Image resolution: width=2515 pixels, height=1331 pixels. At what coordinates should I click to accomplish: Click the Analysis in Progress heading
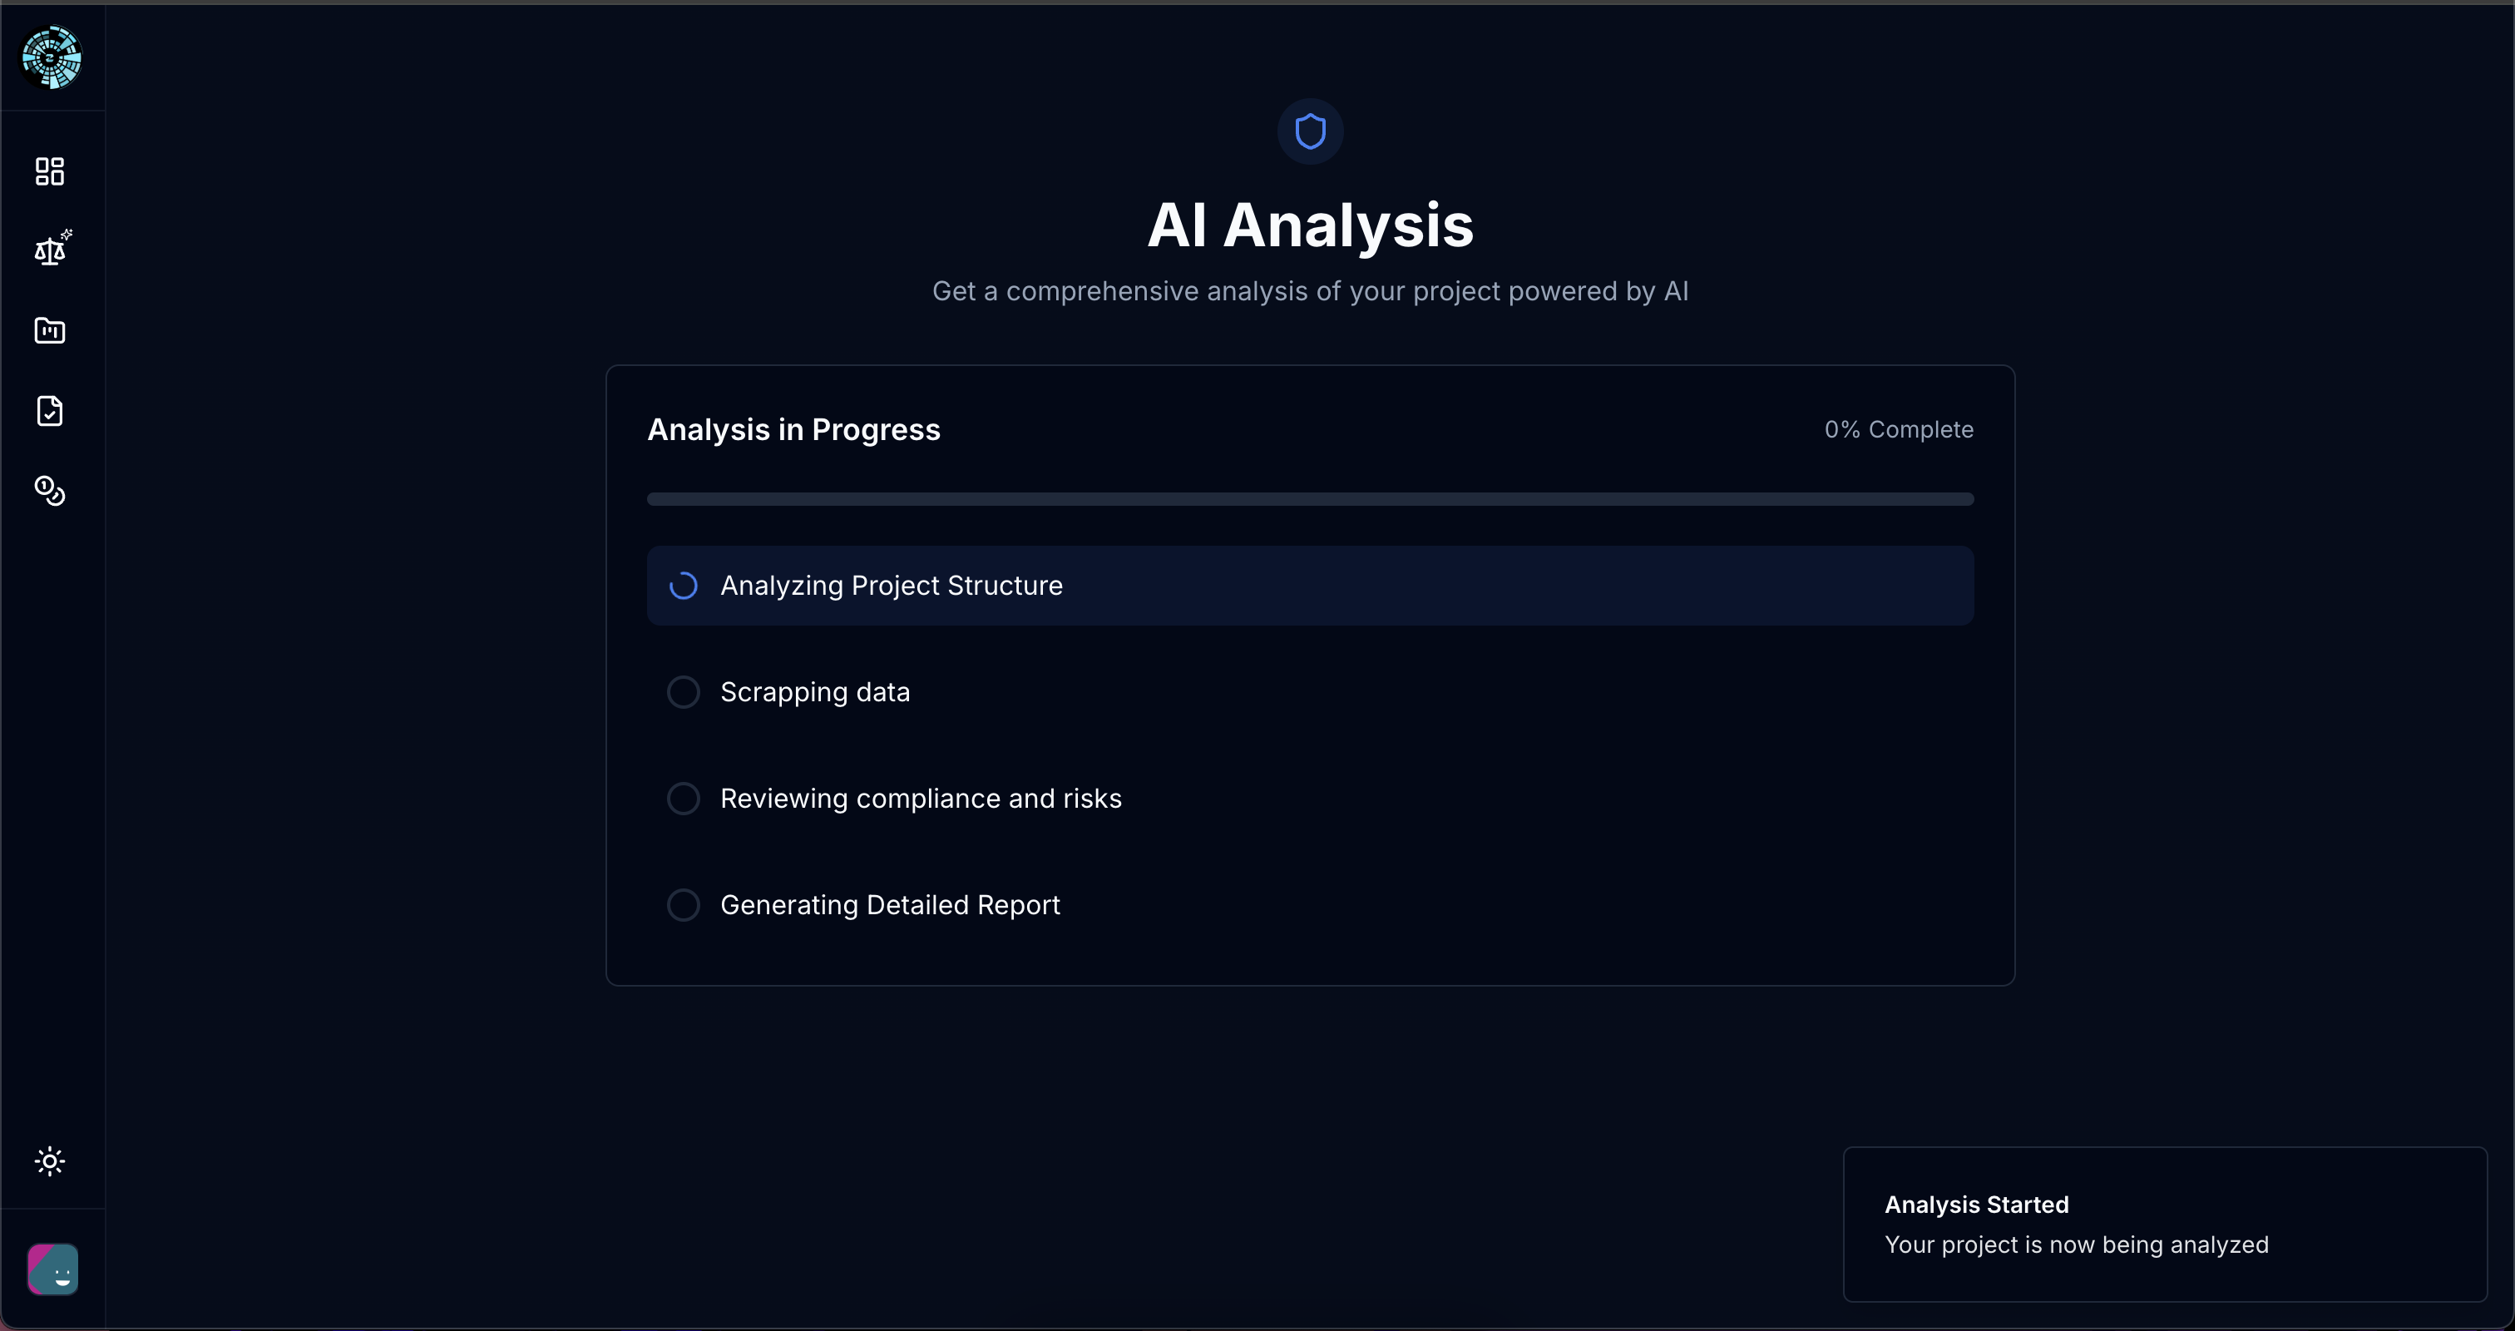click(793, 430)
